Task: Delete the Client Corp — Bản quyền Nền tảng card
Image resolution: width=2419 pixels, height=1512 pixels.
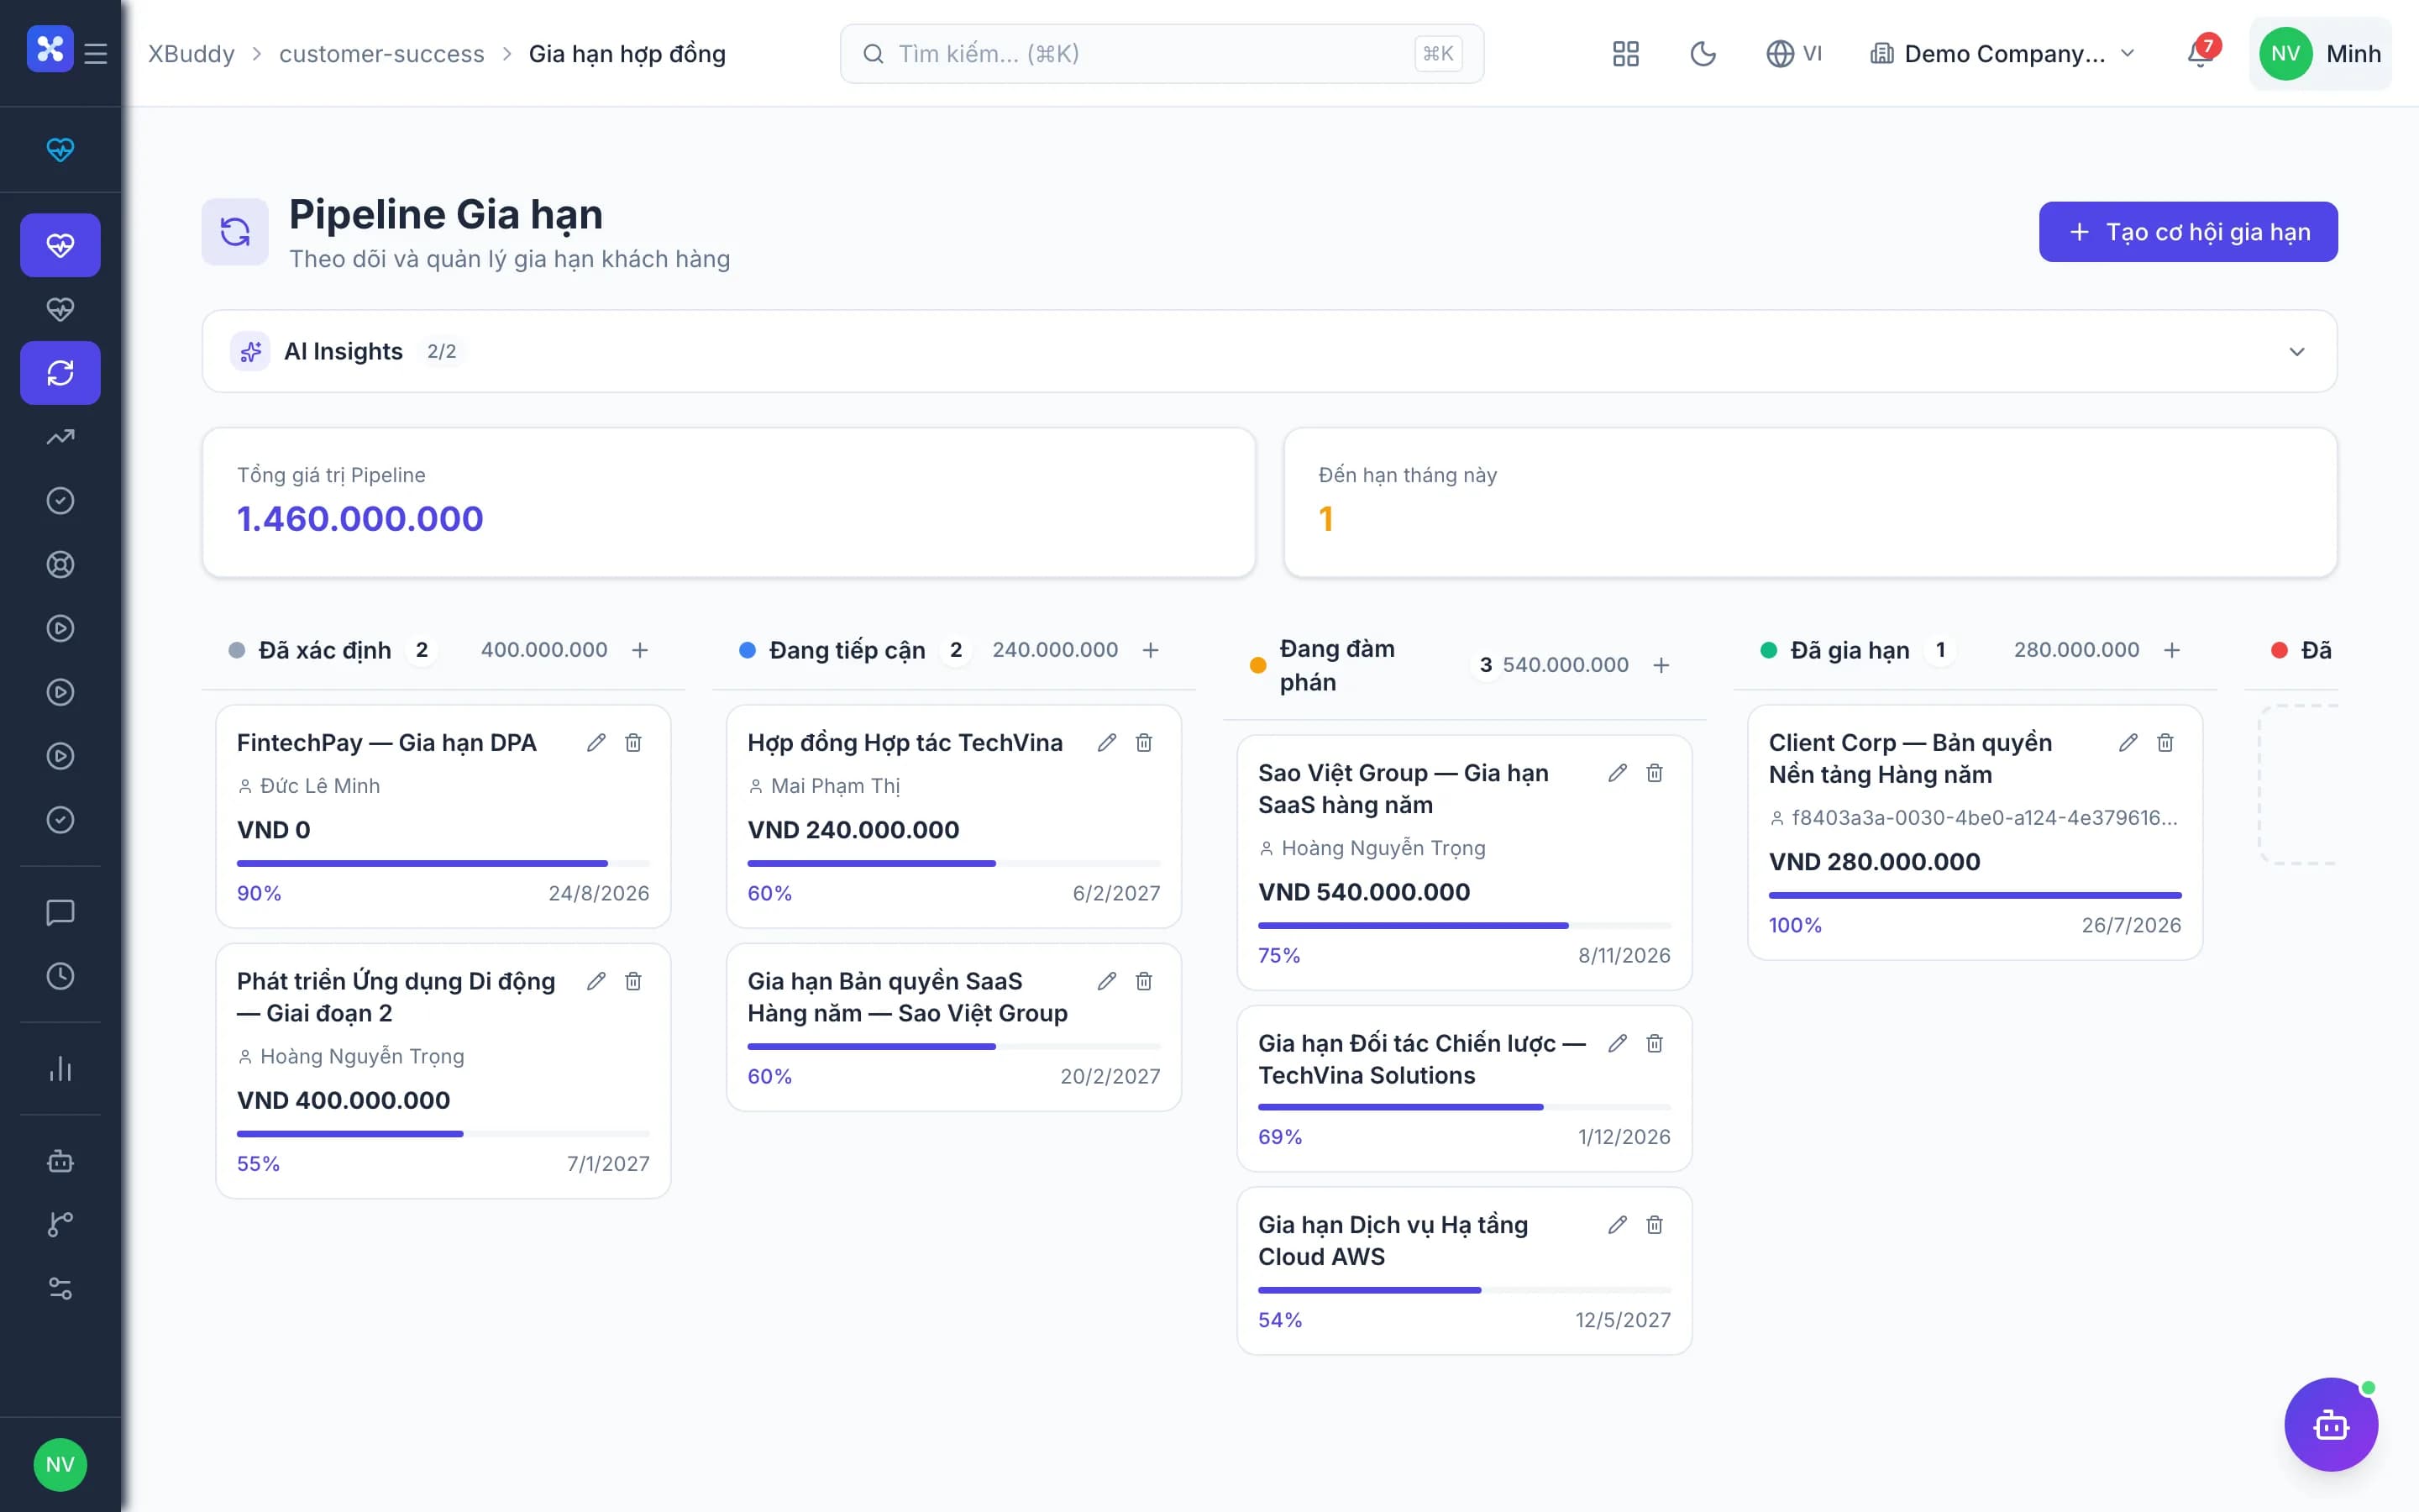Action: pos(2165,743)
